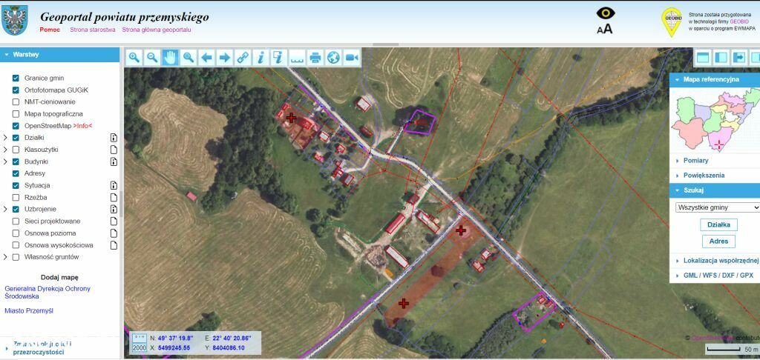
Task: Select the zoom out magnifier tool
Action: [152, 58]
